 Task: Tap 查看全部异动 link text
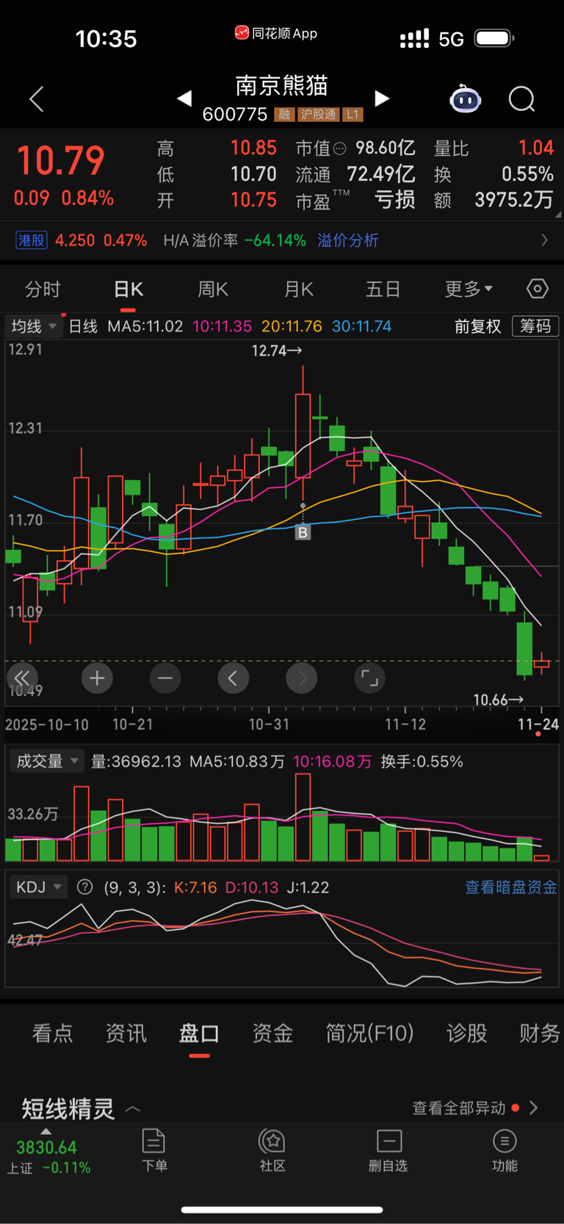coord(459,1108)
